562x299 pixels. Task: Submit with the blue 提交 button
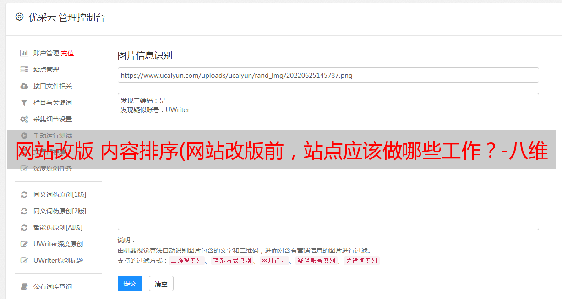(x=130, y=283)
